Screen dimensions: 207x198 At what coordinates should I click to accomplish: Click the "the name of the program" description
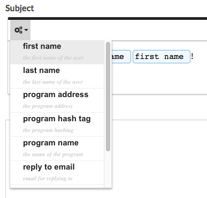click(x=53, y=155)
